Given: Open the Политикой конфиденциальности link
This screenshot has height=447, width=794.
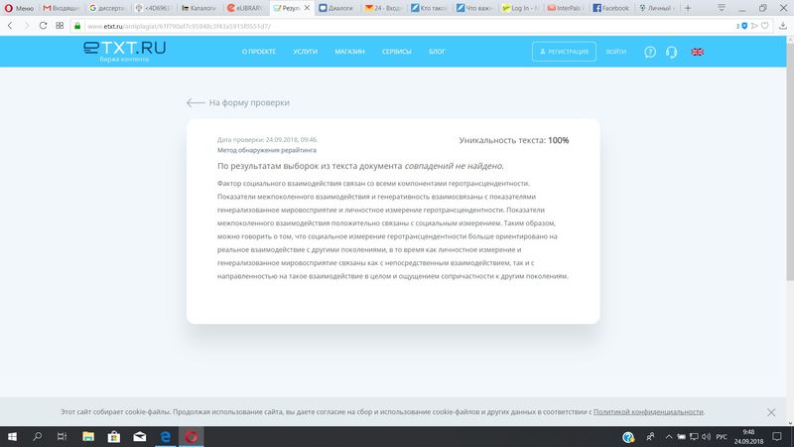Looking at the screenshot, I should (x=649, y=411).
